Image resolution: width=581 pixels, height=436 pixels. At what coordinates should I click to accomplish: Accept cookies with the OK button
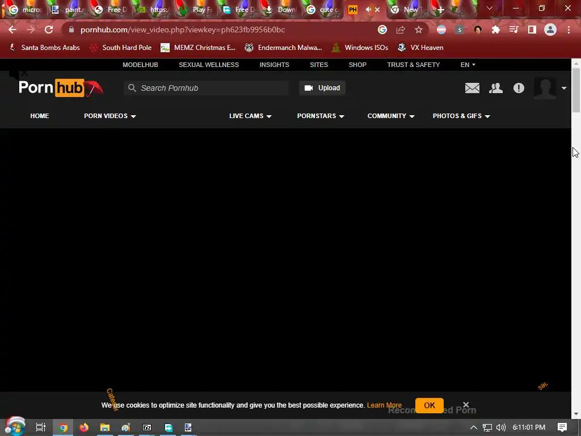(430, 405)
